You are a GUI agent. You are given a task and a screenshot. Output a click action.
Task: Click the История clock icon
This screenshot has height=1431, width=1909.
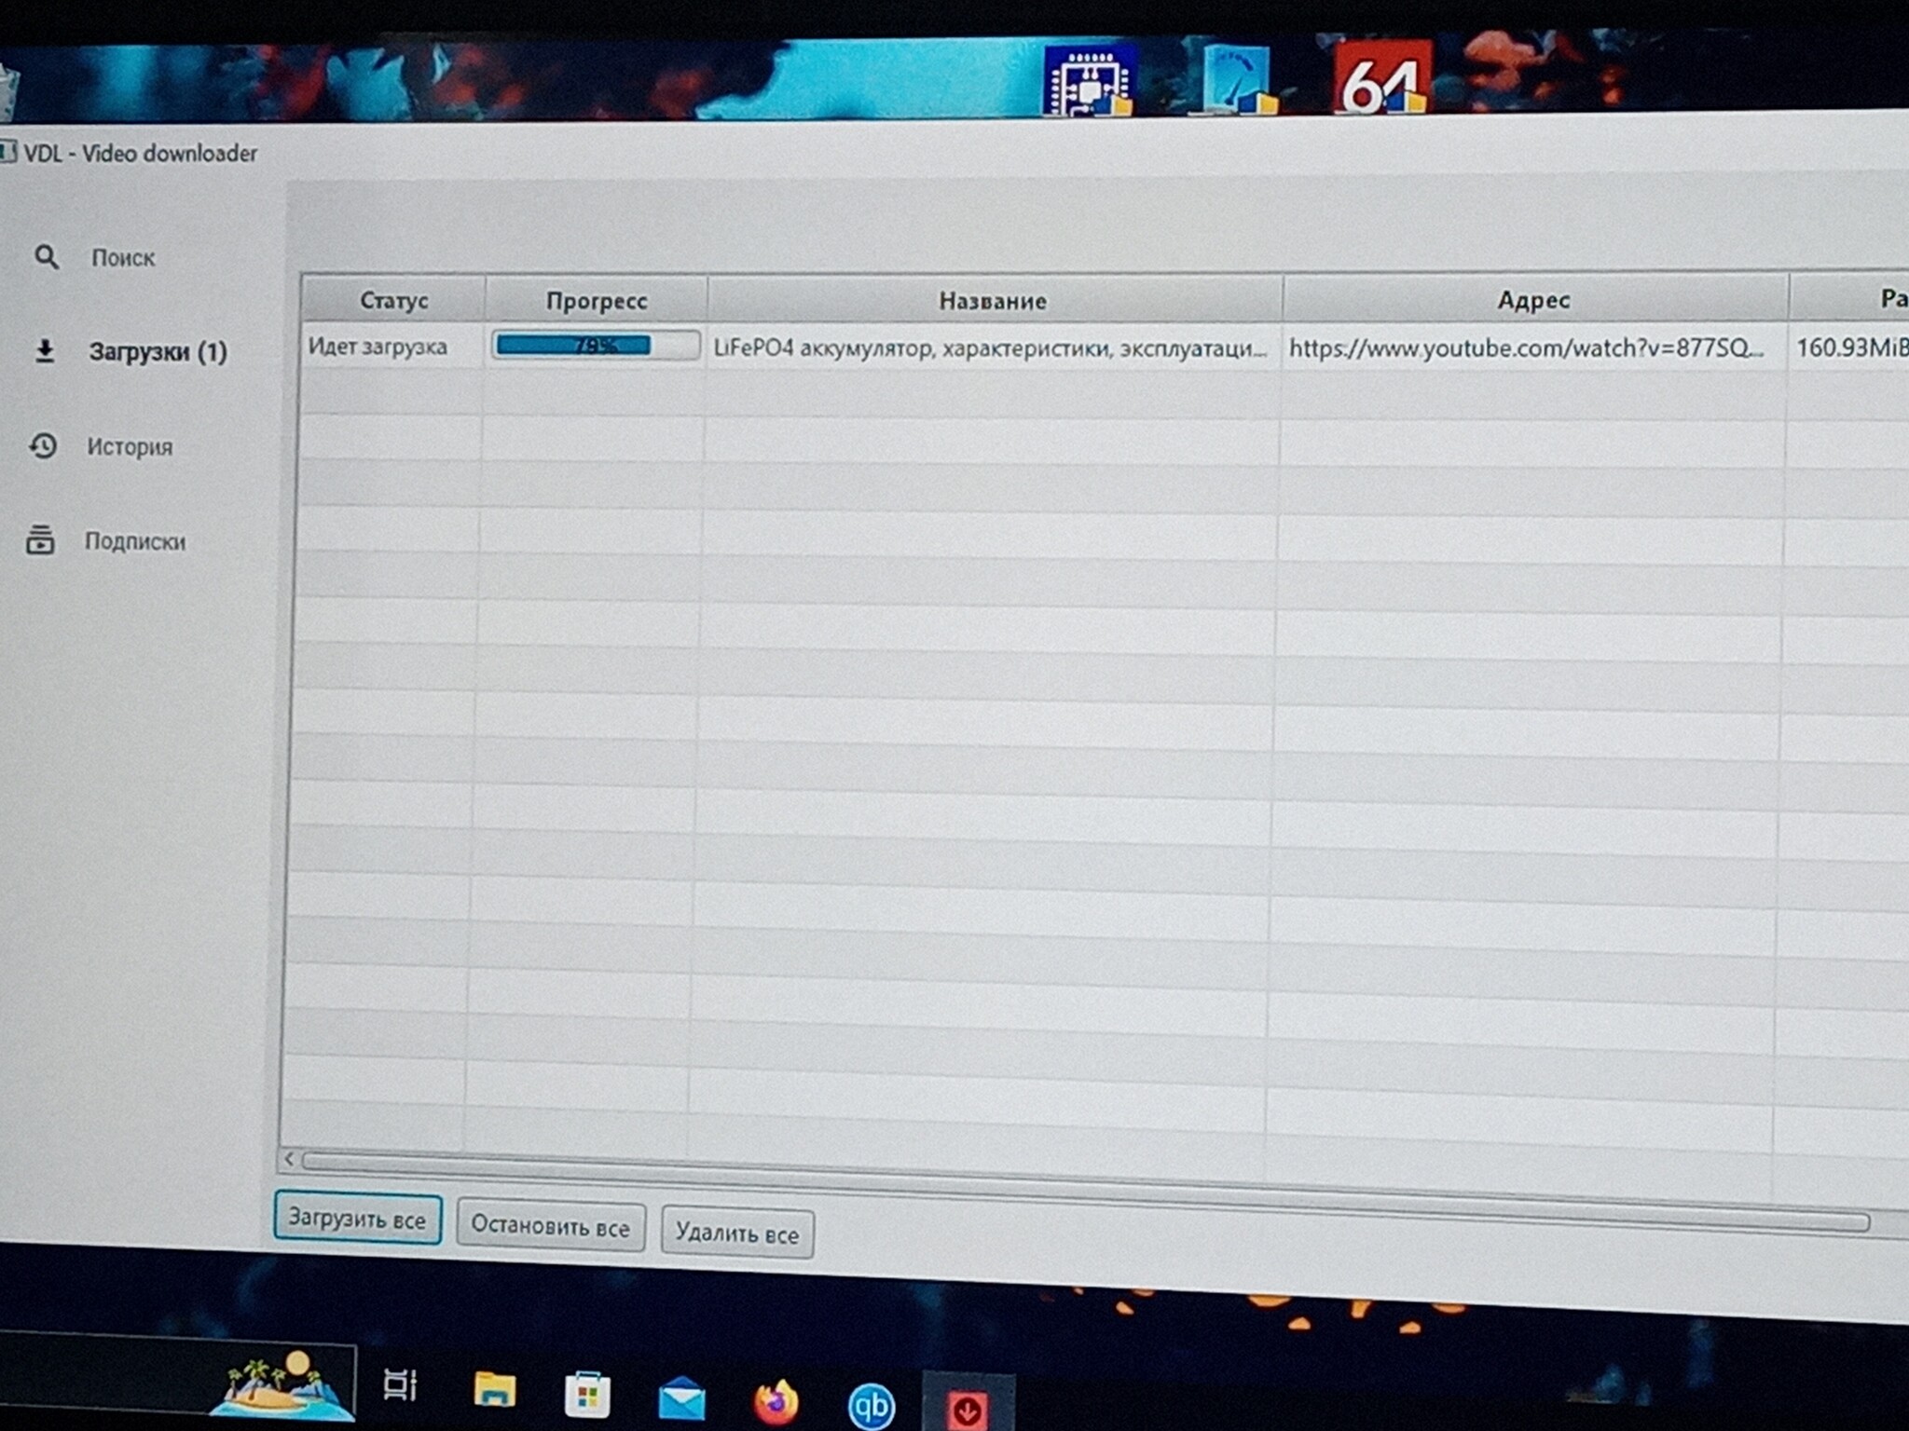tap(43, 446)
